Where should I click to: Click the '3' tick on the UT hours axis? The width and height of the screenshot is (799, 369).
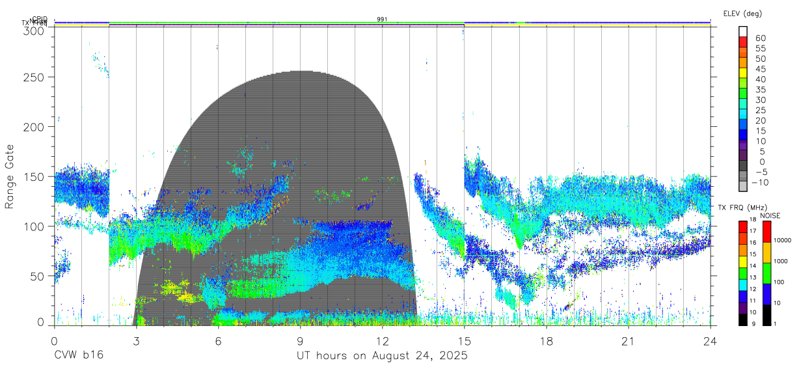point(136,342)
